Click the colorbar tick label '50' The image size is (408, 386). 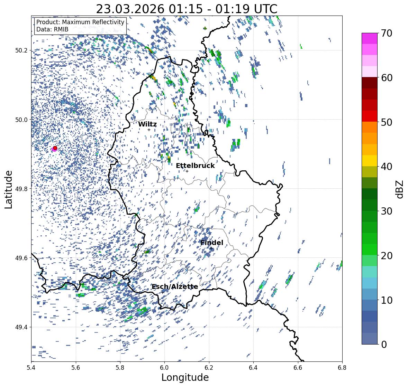[x=387, y=122]
